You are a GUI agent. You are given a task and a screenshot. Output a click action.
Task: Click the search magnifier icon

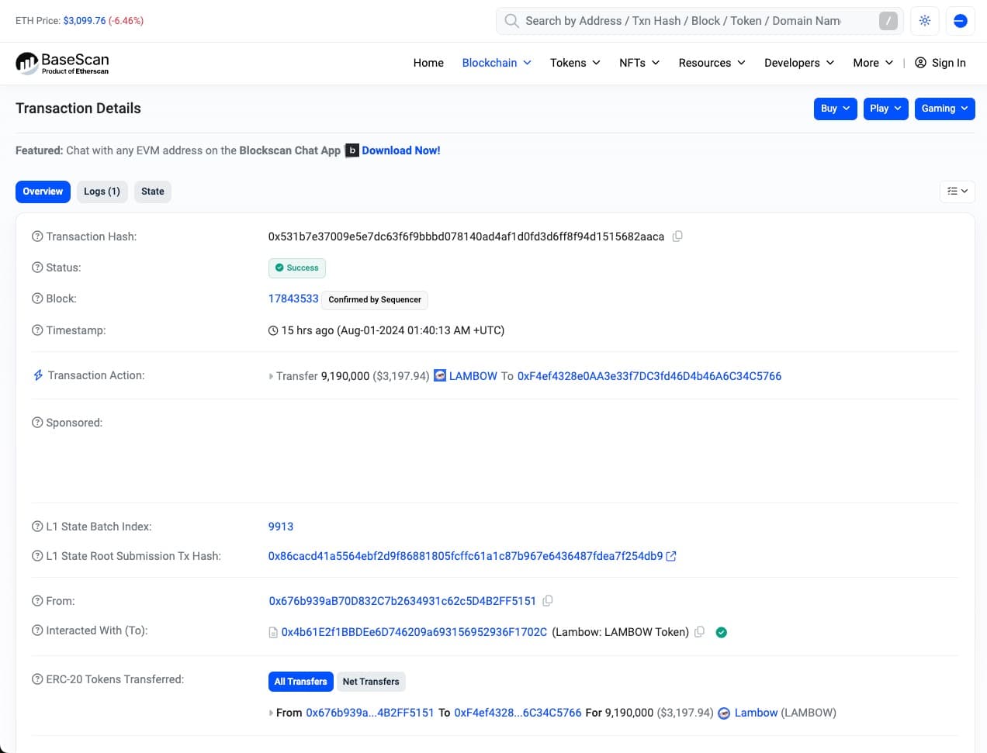[511, 21]
